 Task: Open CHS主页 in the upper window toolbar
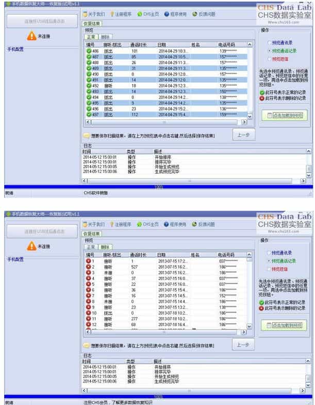point(148,14)
